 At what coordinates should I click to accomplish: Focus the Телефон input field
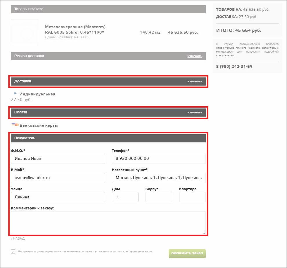[159, 159]
